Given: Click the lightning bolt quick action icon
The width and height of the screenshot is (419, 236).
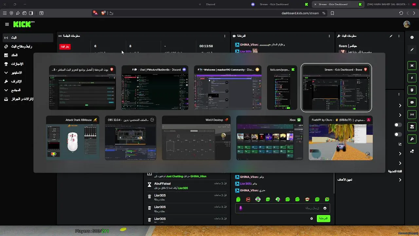Looking at the screenshot, I should (x=412, y=78).
